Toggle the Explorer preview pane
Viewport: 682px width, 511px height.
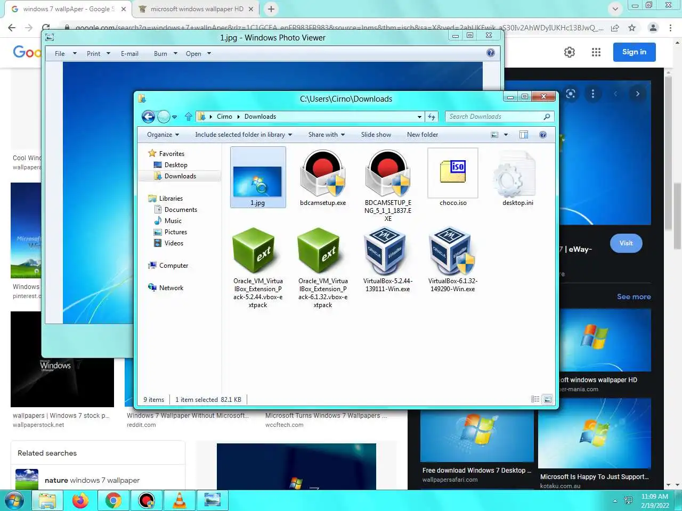(524, 135)
